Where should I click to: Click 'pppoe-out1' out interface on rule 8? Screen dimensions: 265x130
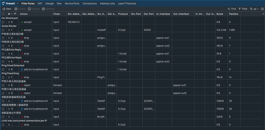180,85
